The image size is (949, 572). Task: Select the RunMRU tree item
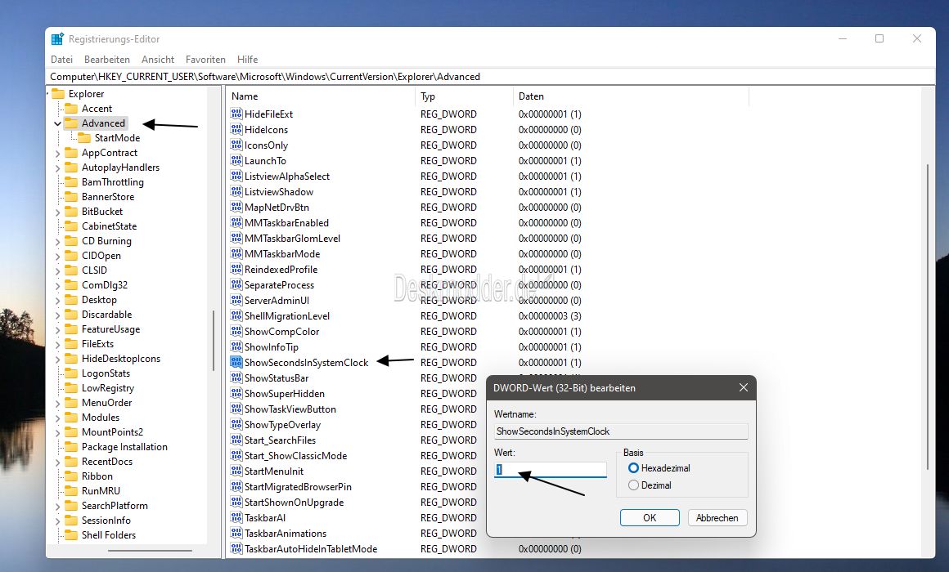101,491
